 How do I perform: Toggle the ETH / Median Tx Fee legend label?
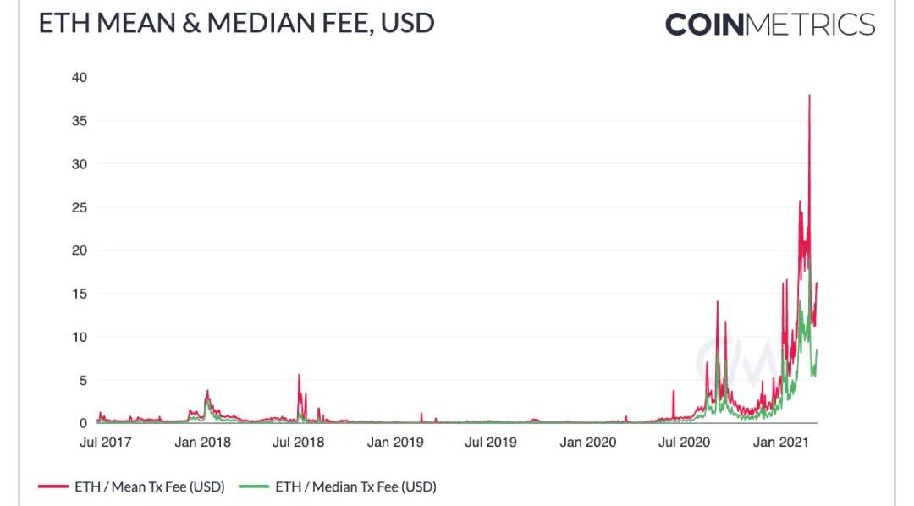pyautogui.click(x=355, y=487)
